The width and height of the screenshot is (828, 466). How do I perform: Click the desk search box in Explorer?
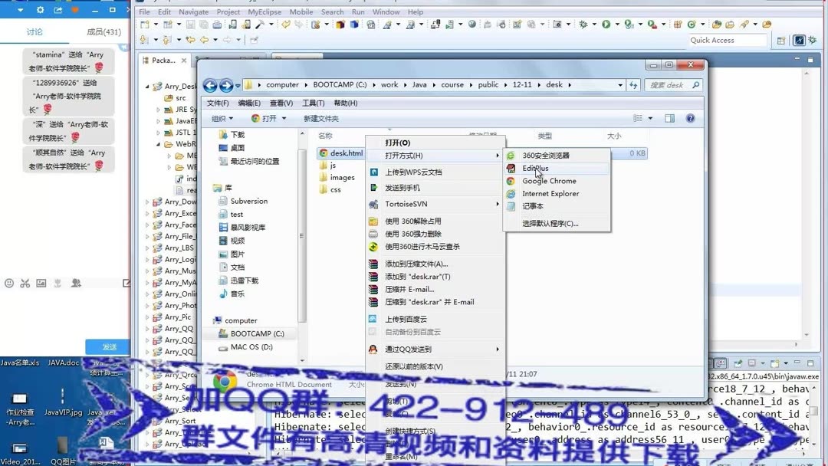click(672, 84)
